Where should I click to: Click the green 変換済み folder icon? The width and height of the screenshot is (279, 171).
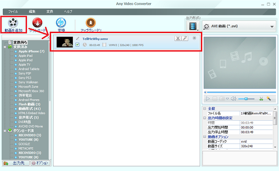point(10,47)
